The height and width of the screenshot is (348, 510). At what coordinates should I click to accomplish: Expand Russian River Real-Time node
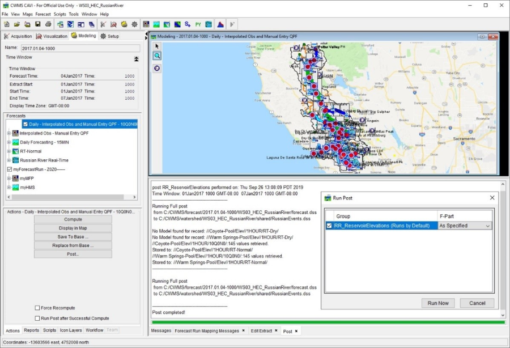click(8, 160)
